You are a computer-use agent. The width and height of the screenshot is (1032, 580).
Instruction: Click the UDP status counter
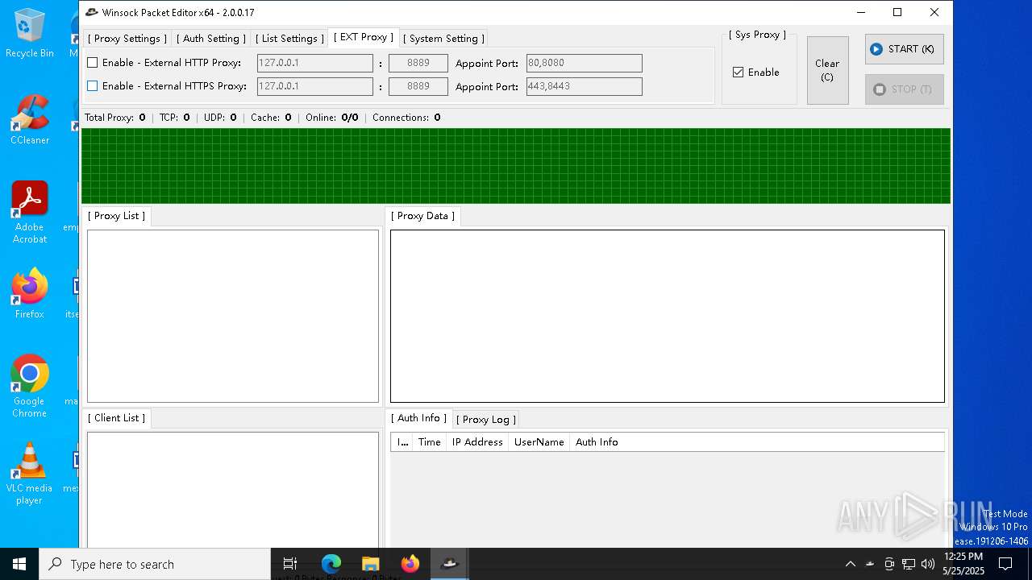coord(220,118)
